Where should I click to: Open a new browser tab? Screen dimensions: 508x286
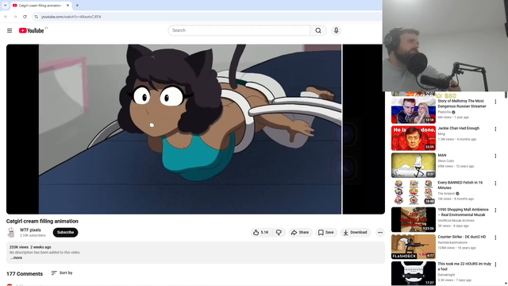pyautogui.click(x=77, y=6)
